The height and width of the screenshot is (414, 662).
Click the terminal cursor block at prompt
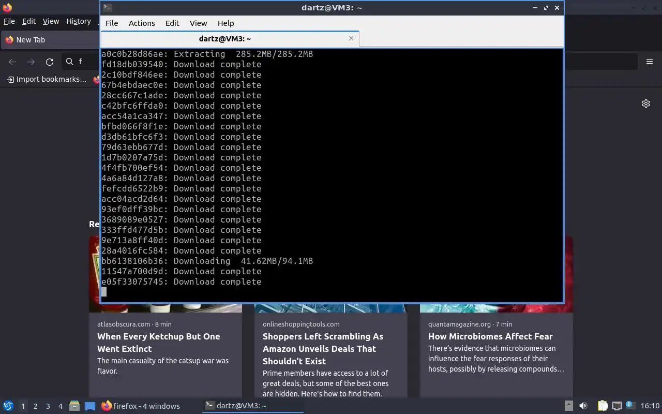click(104, 292)
